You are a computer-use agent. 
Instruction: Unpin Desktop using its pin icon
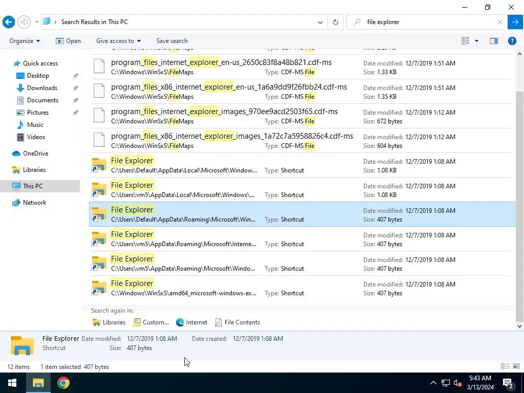click(x=76, y=76)
